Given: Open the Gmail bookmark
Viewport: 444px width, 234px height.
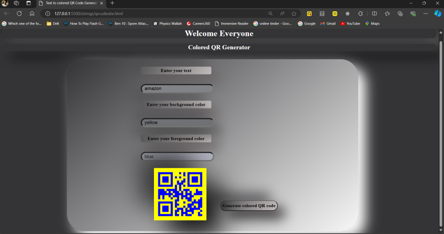Looking at the screenshot, I should 328,24.
